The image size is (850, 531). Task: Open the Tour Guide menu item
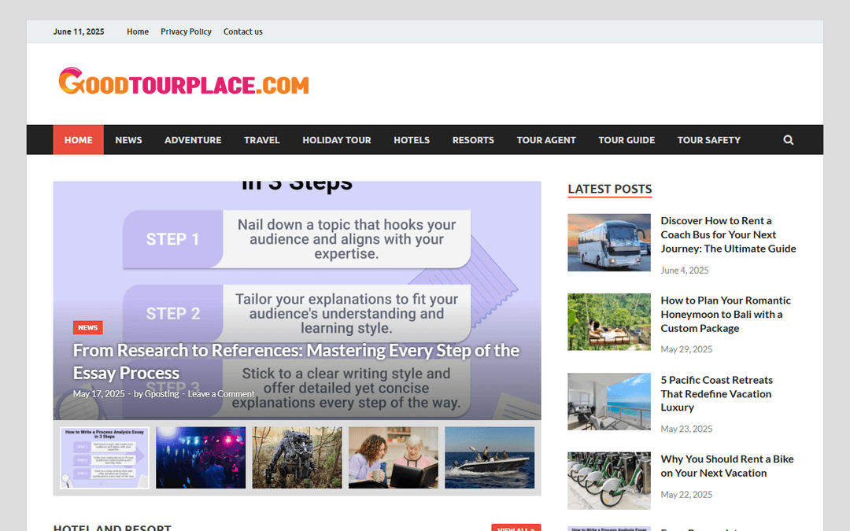pos(626,140)
